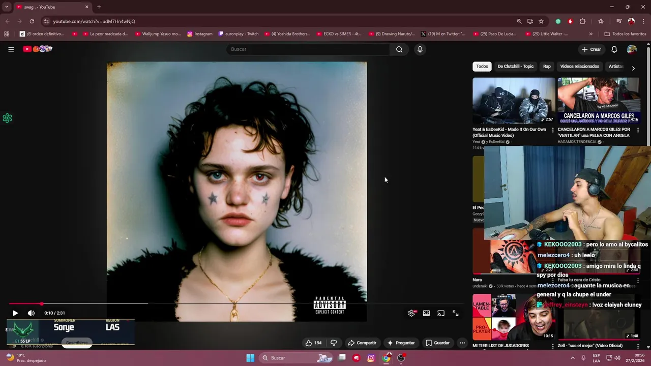
Task: Open the Nara video title link
Action: point(477,280)
